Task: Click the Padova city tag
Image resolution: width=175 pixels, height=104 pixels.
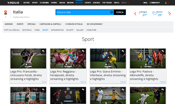Action: [x=163, y=82]
